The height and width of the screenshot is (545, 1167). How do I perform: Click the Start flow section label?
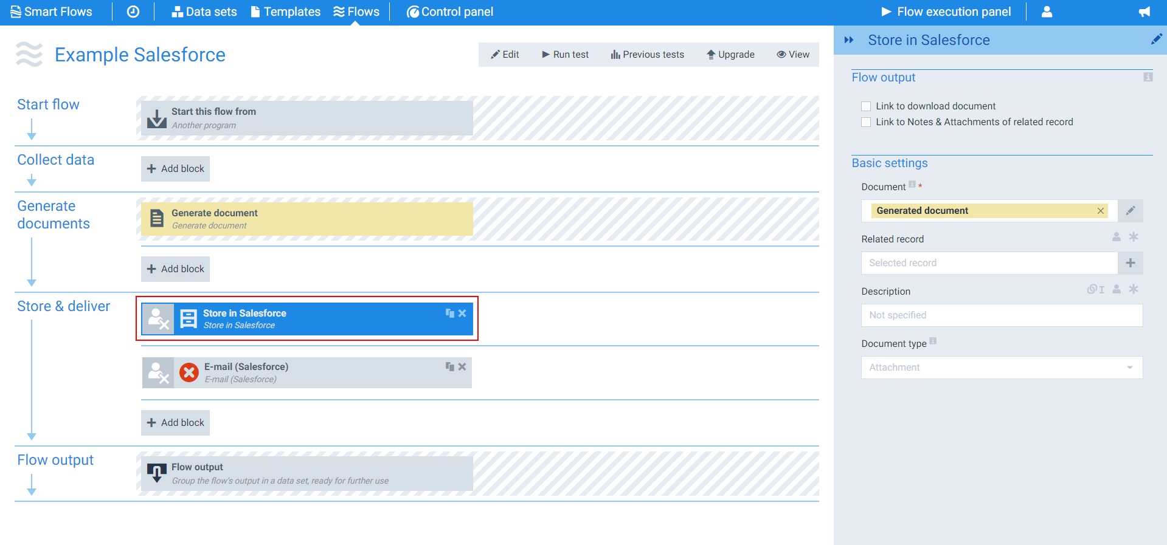pos(48,105)
